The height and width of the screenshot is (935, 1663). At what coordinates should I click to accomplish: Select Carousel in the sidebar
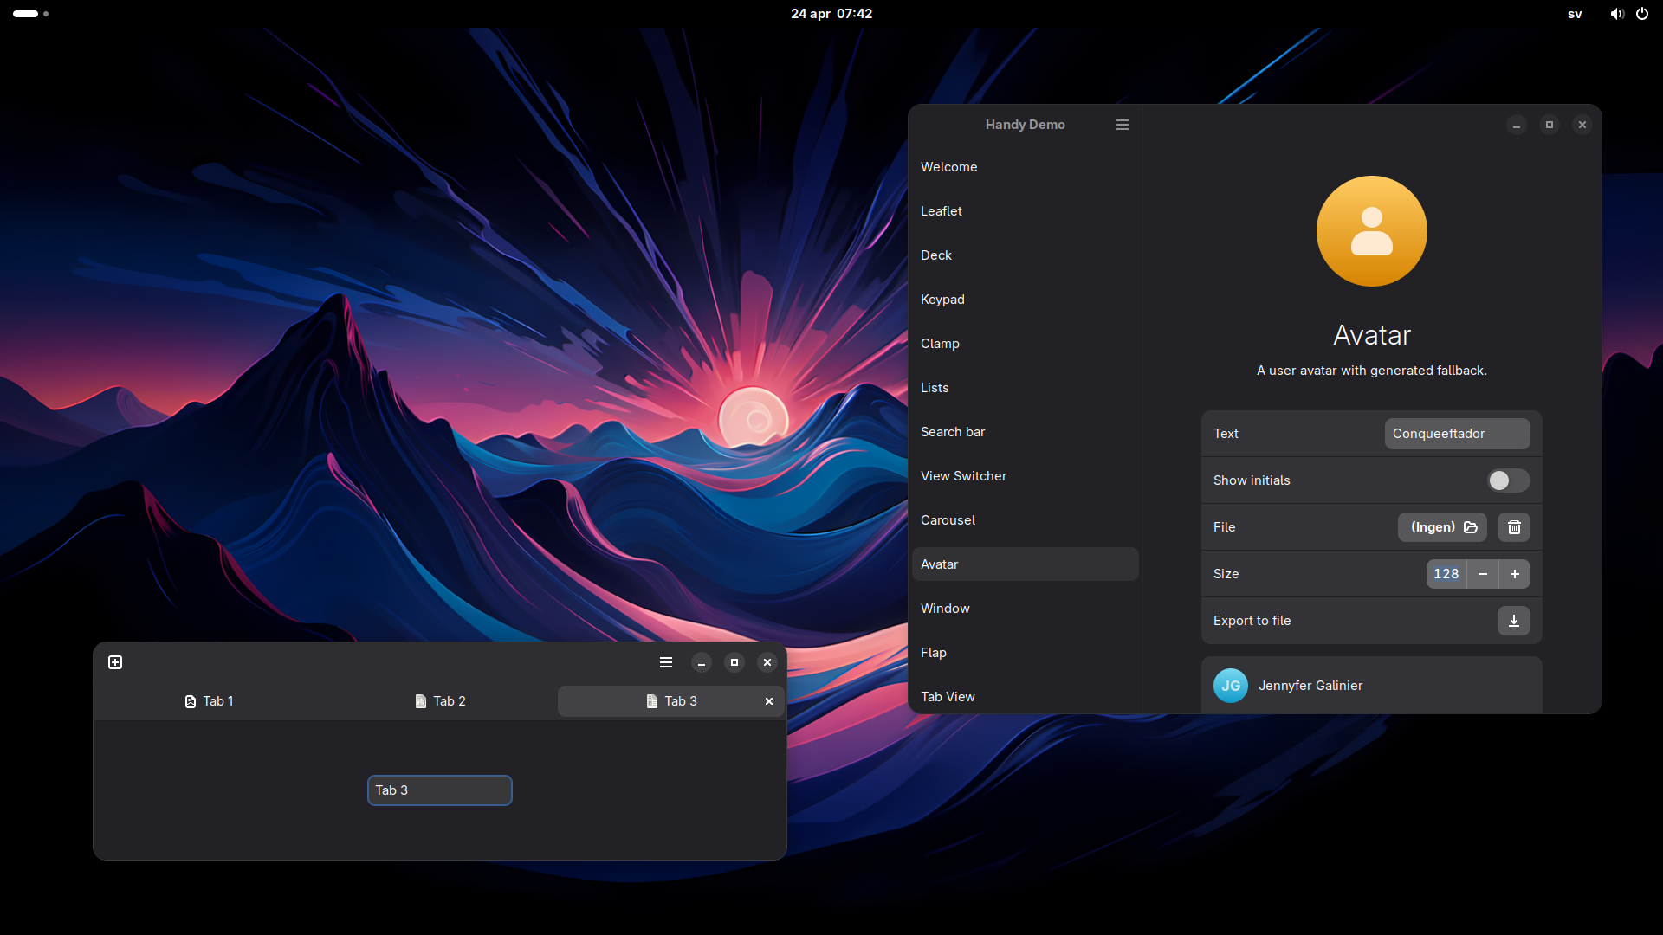pyautogui.click(x=948, y=520)
